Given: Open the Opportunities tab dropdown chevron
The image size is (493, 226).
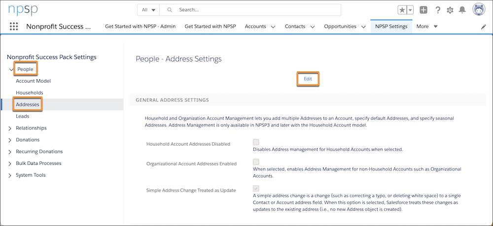Looking at the screenshot, I should (x=363, y=27).
